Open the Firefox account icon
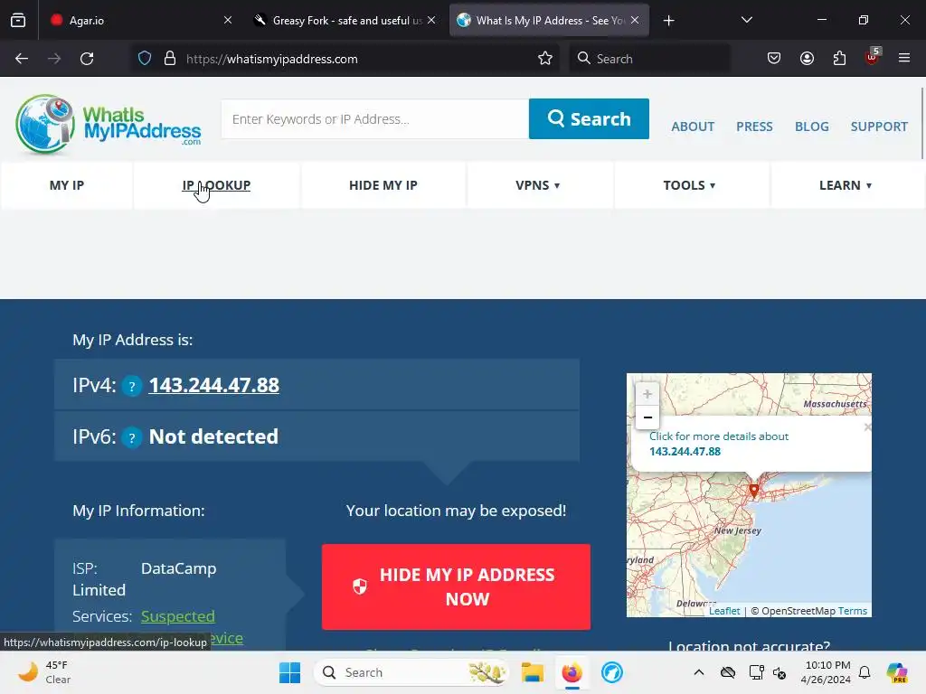This screenshot has height=694, width=926. coord(807,59)
